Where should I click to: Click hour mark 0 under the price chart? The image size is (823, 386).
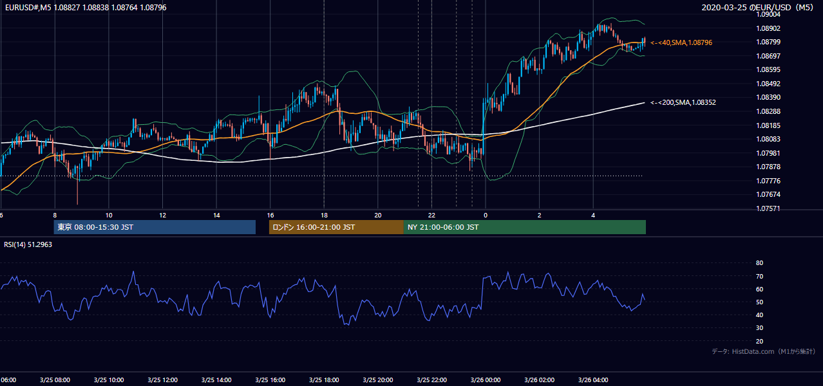click(486, 216)
